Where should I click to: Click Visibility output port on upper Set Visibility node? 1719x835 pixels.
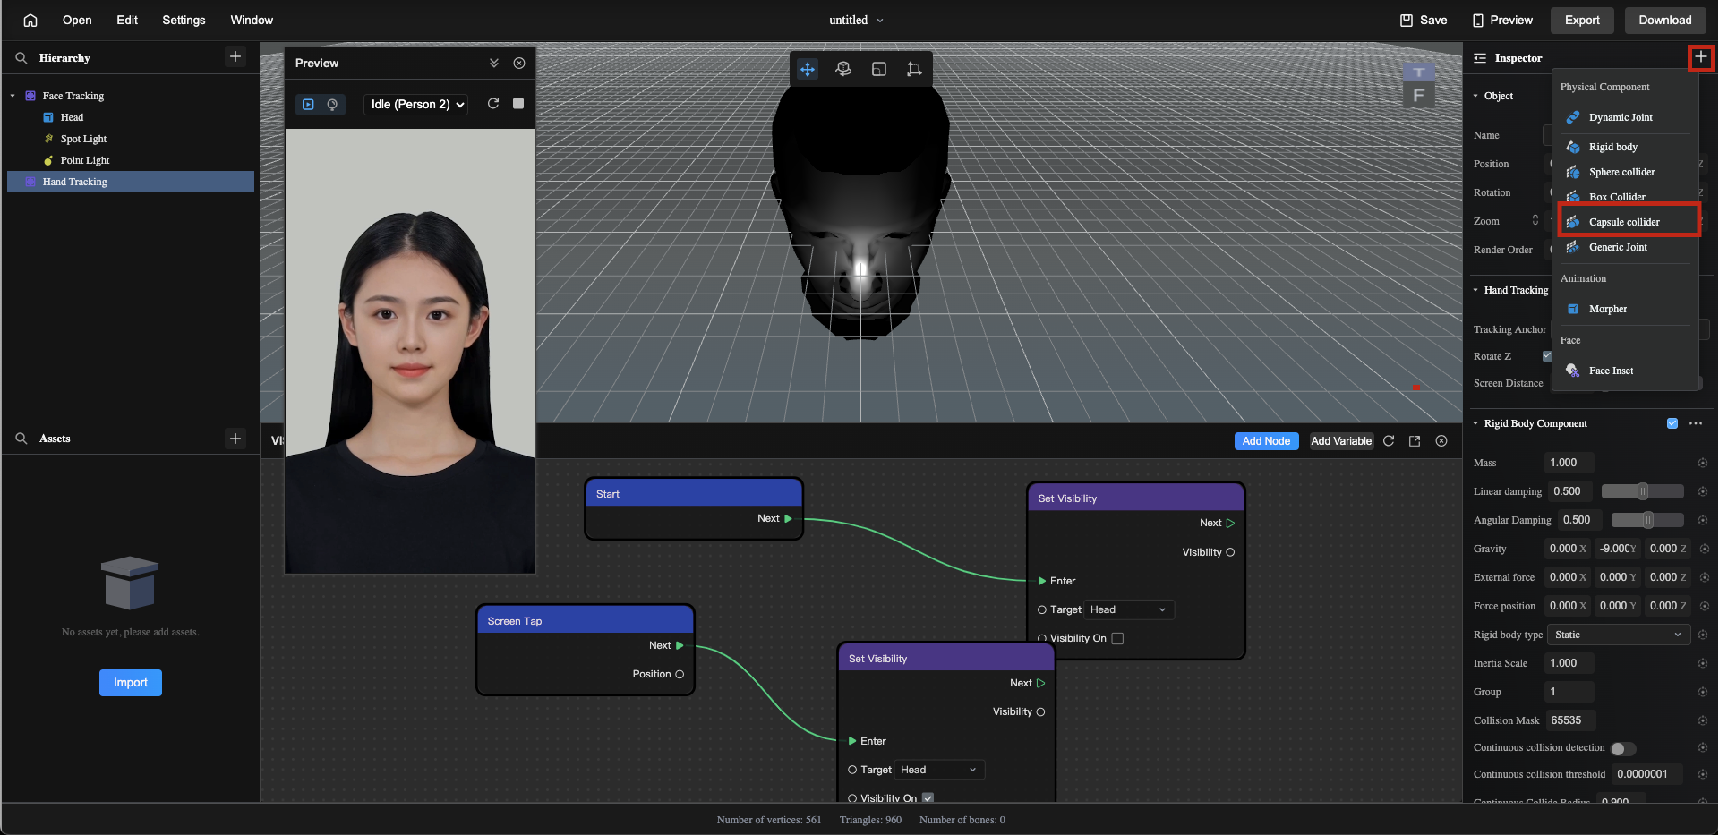point(1230,552)
